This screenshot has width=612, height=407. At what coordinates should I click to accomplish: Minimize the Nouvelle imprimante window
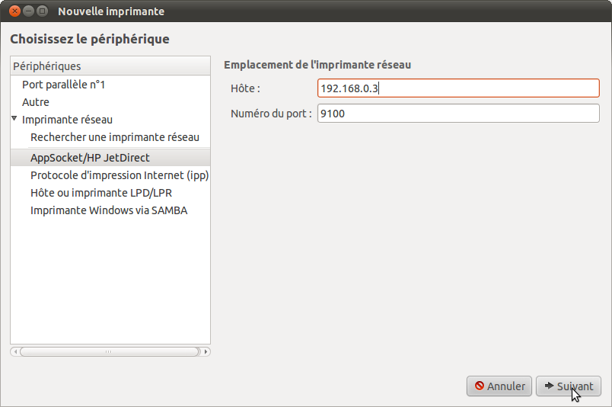28,11
